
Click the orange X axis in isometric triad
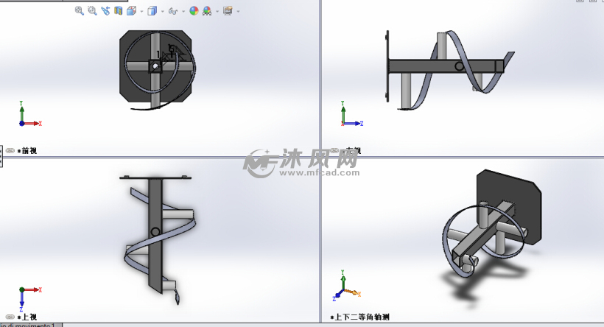(353, 292)
